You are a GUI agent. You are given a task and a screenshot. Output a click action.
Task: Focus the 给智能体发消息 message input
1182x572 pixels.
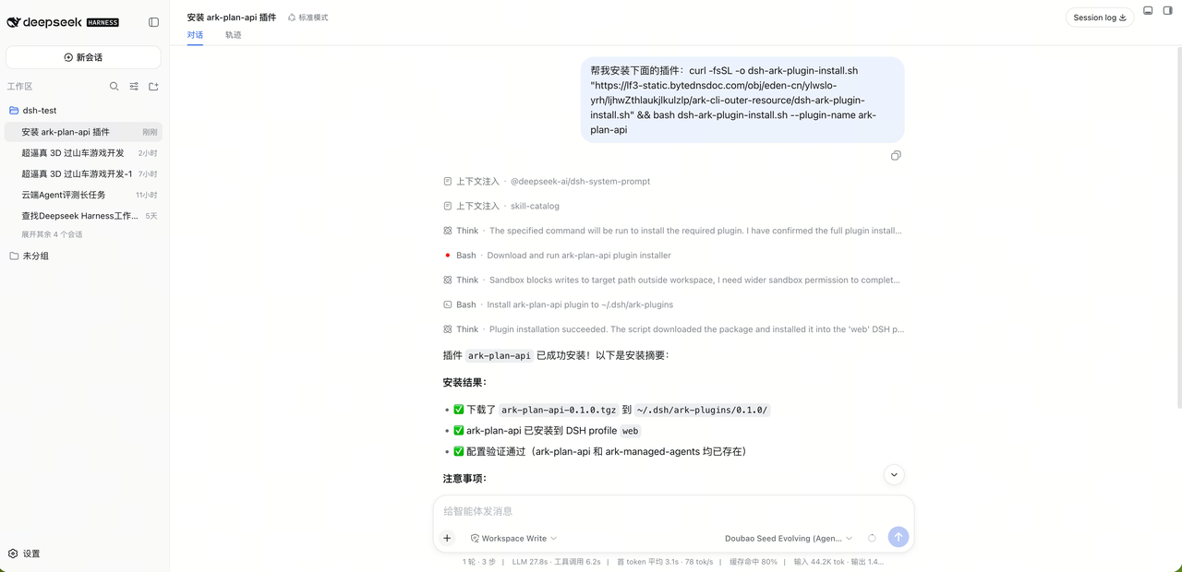pos(673,511)
